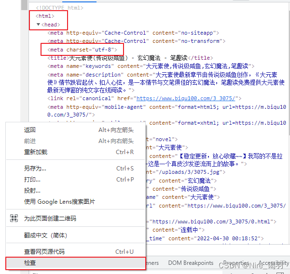Click the content="玄幻魔法" category row

coord(181,181)
